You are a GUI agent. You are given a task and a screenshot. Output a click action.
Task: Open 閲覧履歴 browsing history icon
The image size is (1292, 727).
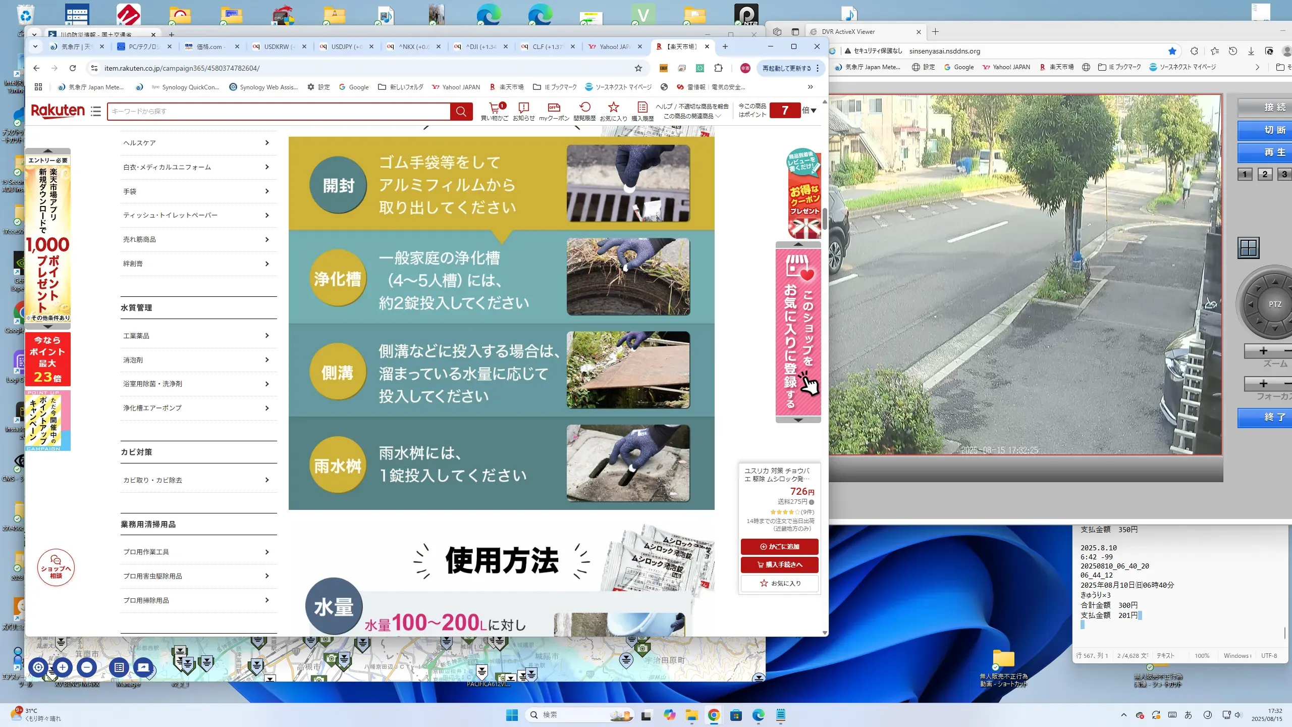[x=584, y=108]
